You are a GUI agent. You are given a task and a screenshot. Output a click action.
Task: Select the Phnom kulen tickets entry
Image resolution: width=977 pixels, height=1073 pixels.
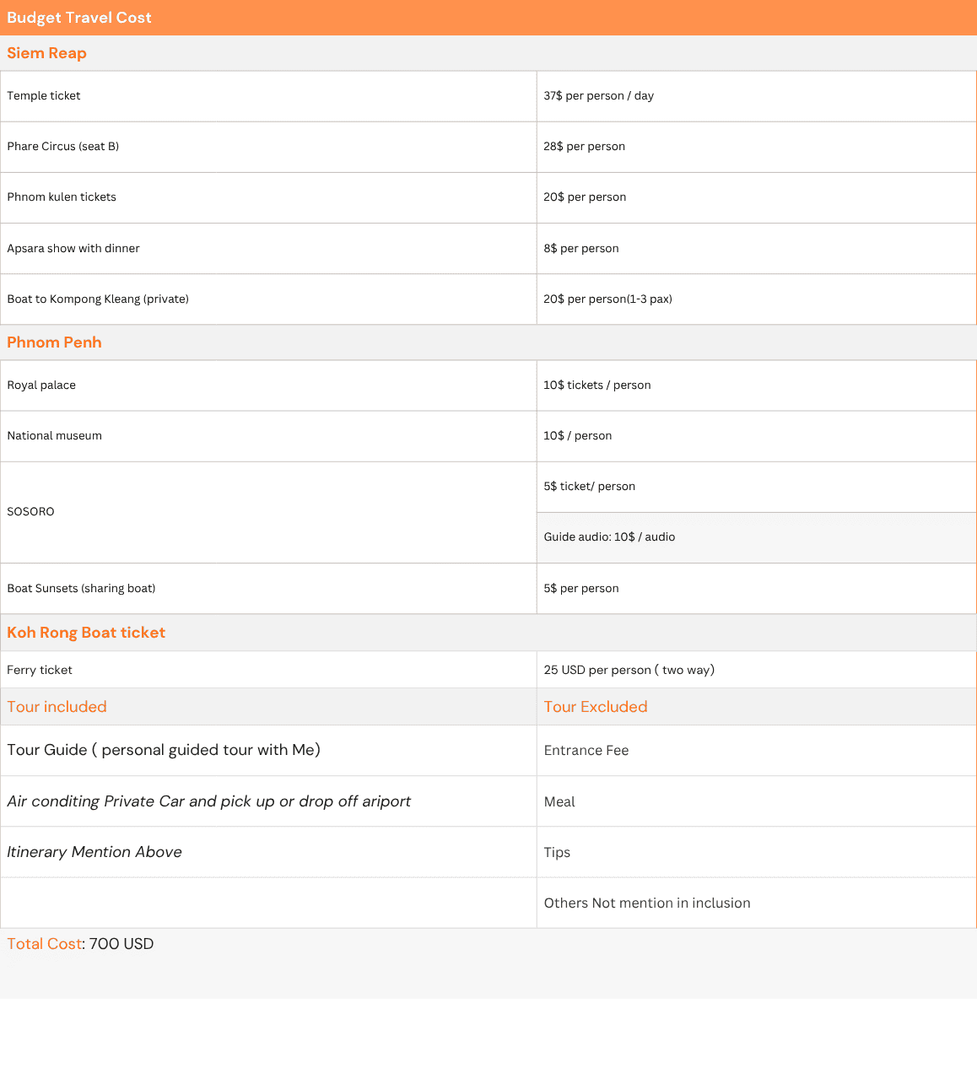point(62,197)
